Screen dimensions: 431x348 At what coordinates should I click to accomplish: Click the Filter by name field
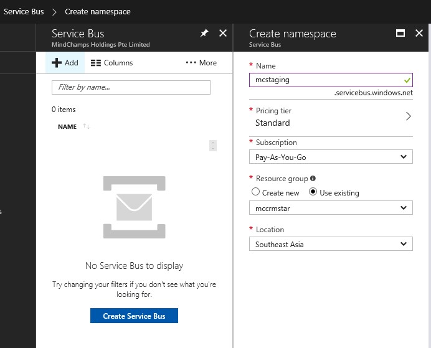pos(131,87)
